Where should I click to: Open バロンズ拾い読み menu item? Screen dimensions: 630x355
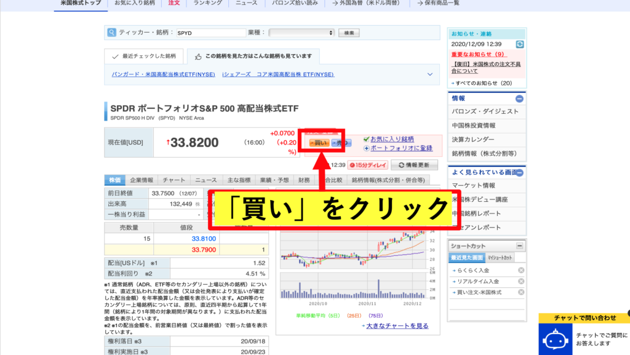tap(295, 3)
